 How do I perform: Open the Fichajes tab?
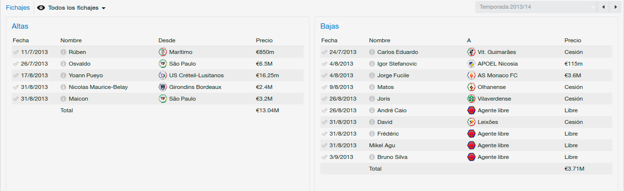click(18, 8)
